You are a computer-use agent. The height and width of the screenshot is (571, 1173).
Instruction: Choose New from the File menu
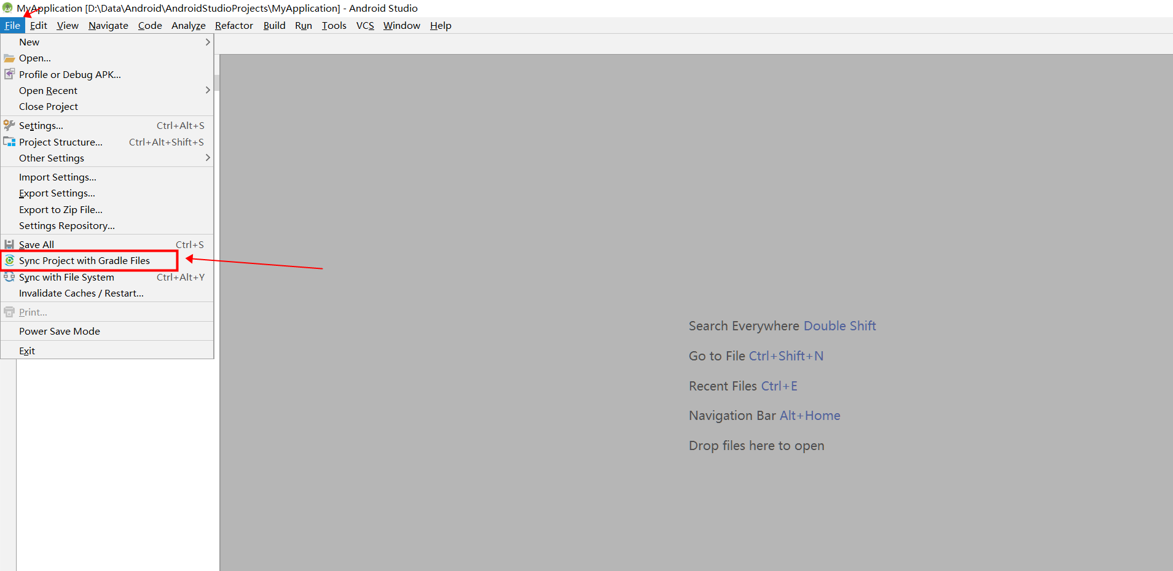point(107,42)
